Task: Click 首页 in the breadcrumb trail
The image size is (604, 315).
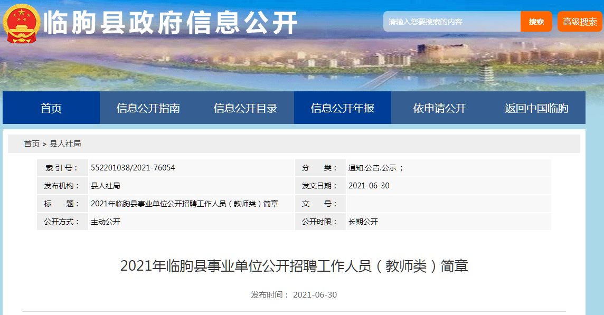Action: pos(31,144)
